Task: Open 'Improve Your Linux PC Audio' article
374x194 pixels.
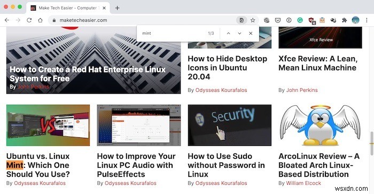Action: point(136,165)
